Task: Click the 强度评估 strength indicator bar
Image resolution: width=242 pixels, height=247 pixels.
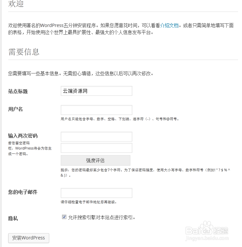Action: point(96,160)
